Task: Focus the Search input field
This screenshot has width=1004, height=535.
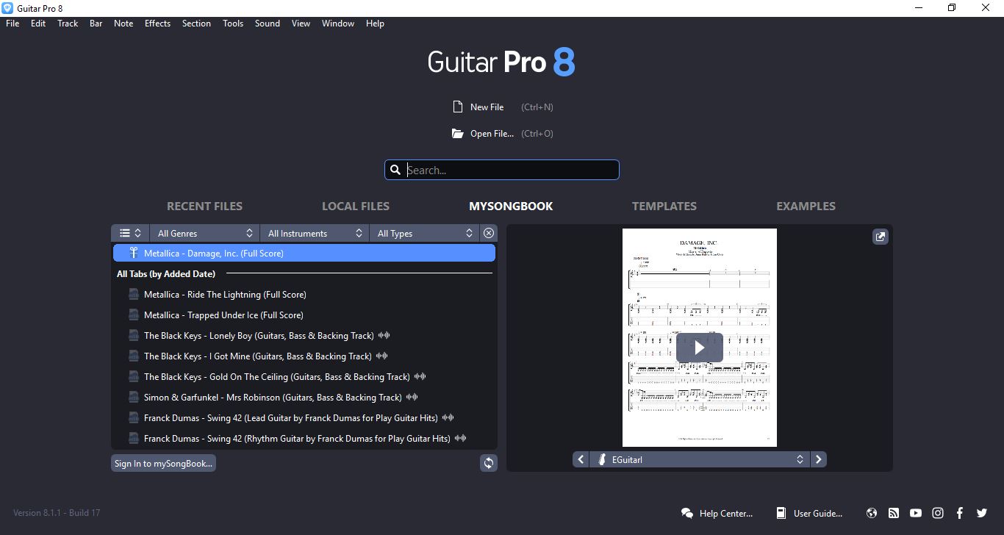Action: pyautogui.click(x=502, y=170)
